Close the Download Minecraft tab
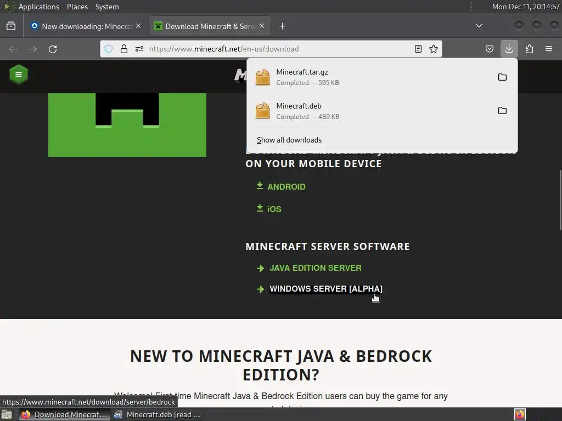The width and height of the screenshot is (562, 421). (x=262, y=26)
